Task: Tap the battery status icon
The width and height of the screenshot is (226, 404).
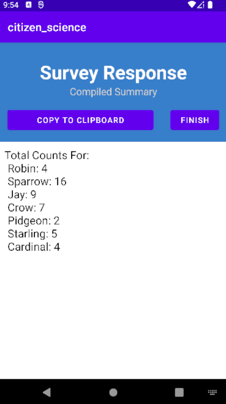Action: click(x=210, y=5)
